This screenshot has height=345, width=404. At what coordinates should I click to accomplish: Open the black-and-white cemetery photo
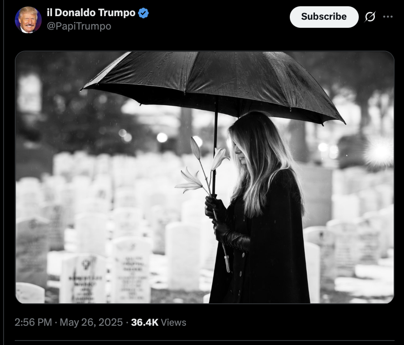tap(205, 177)
